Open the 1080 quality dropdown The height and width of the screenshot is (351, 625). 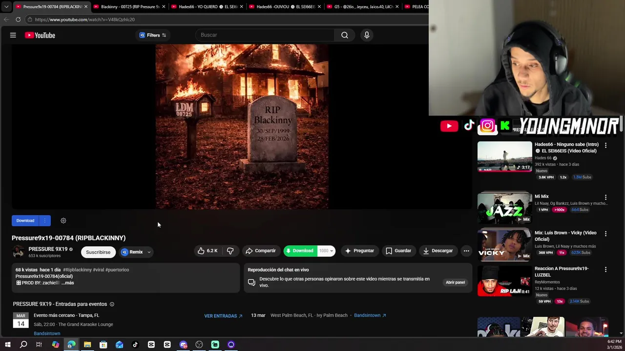click(x=326, y=251)
